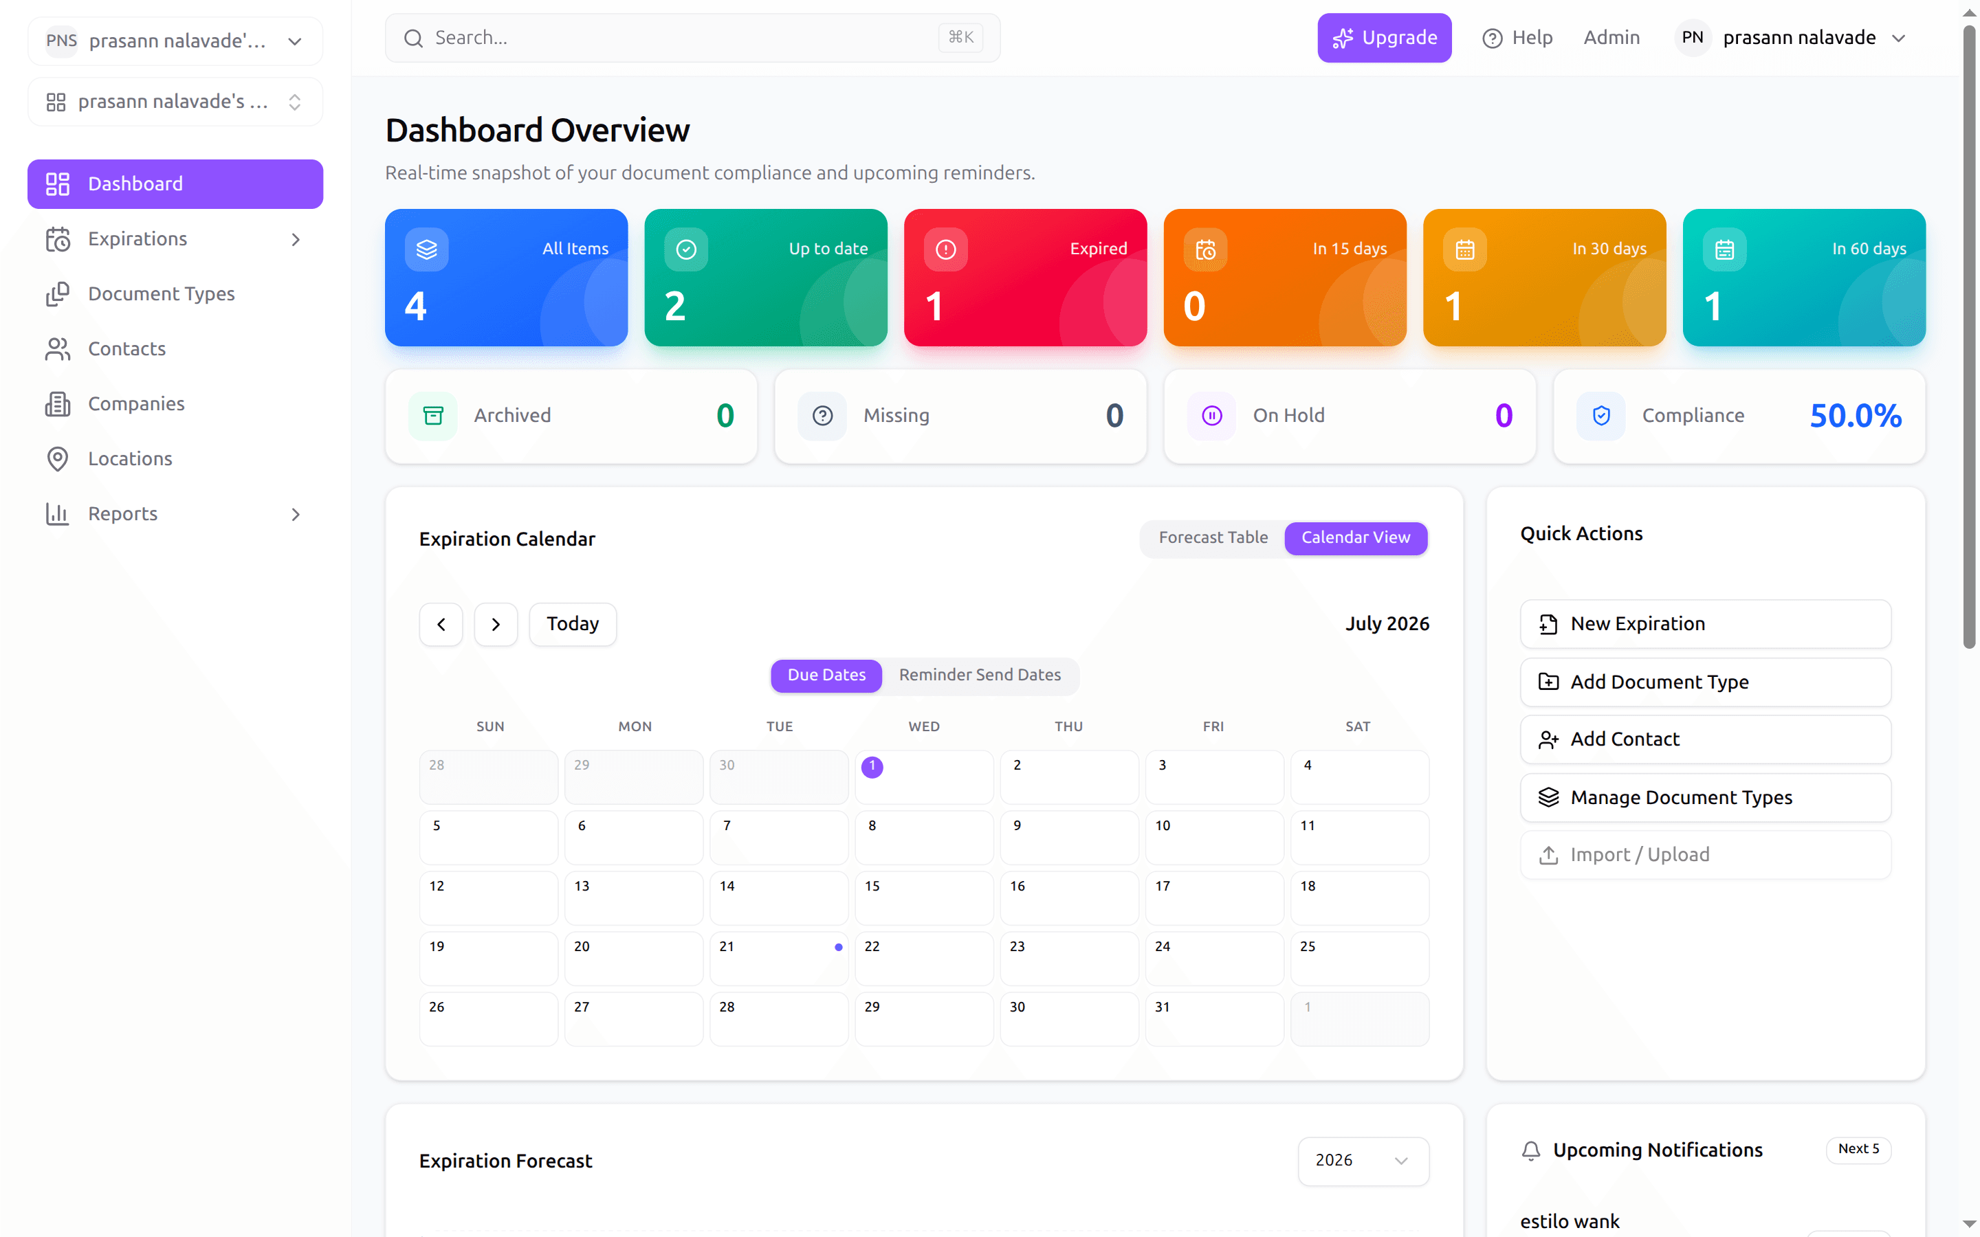Click the workspace grid icon in selector

[x=56, y=102]
